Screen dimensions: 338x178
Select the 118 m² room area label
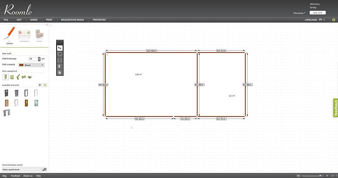(x=139, y=75)
